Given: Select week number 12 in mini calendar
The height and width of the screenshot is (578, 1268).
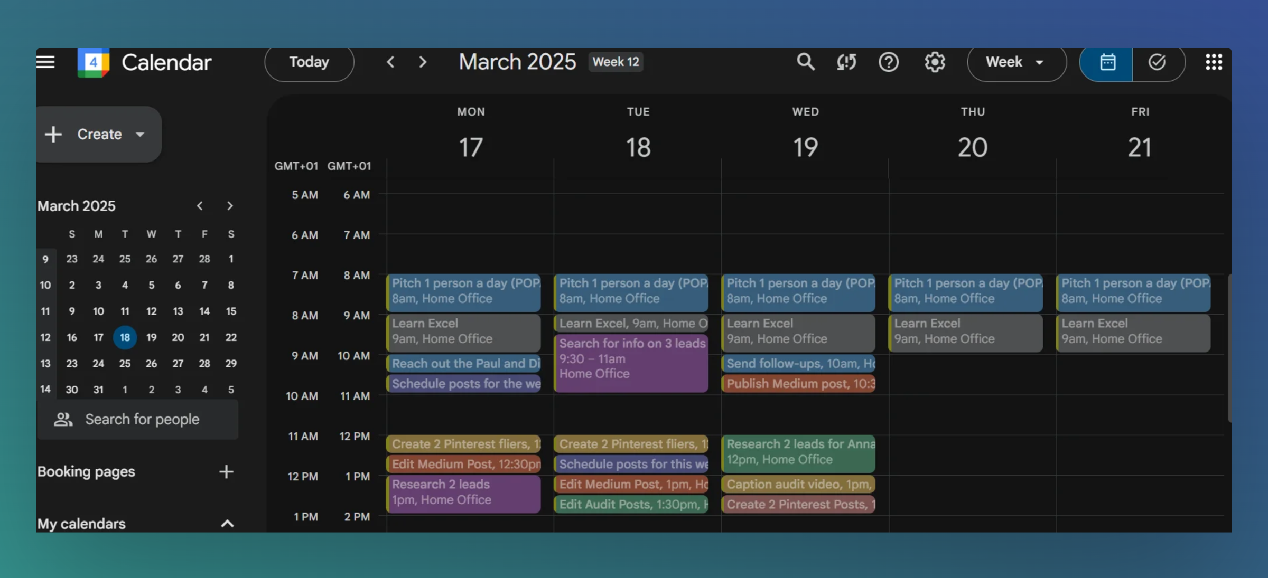Looking at the screenshot, I should coord(45,337).
